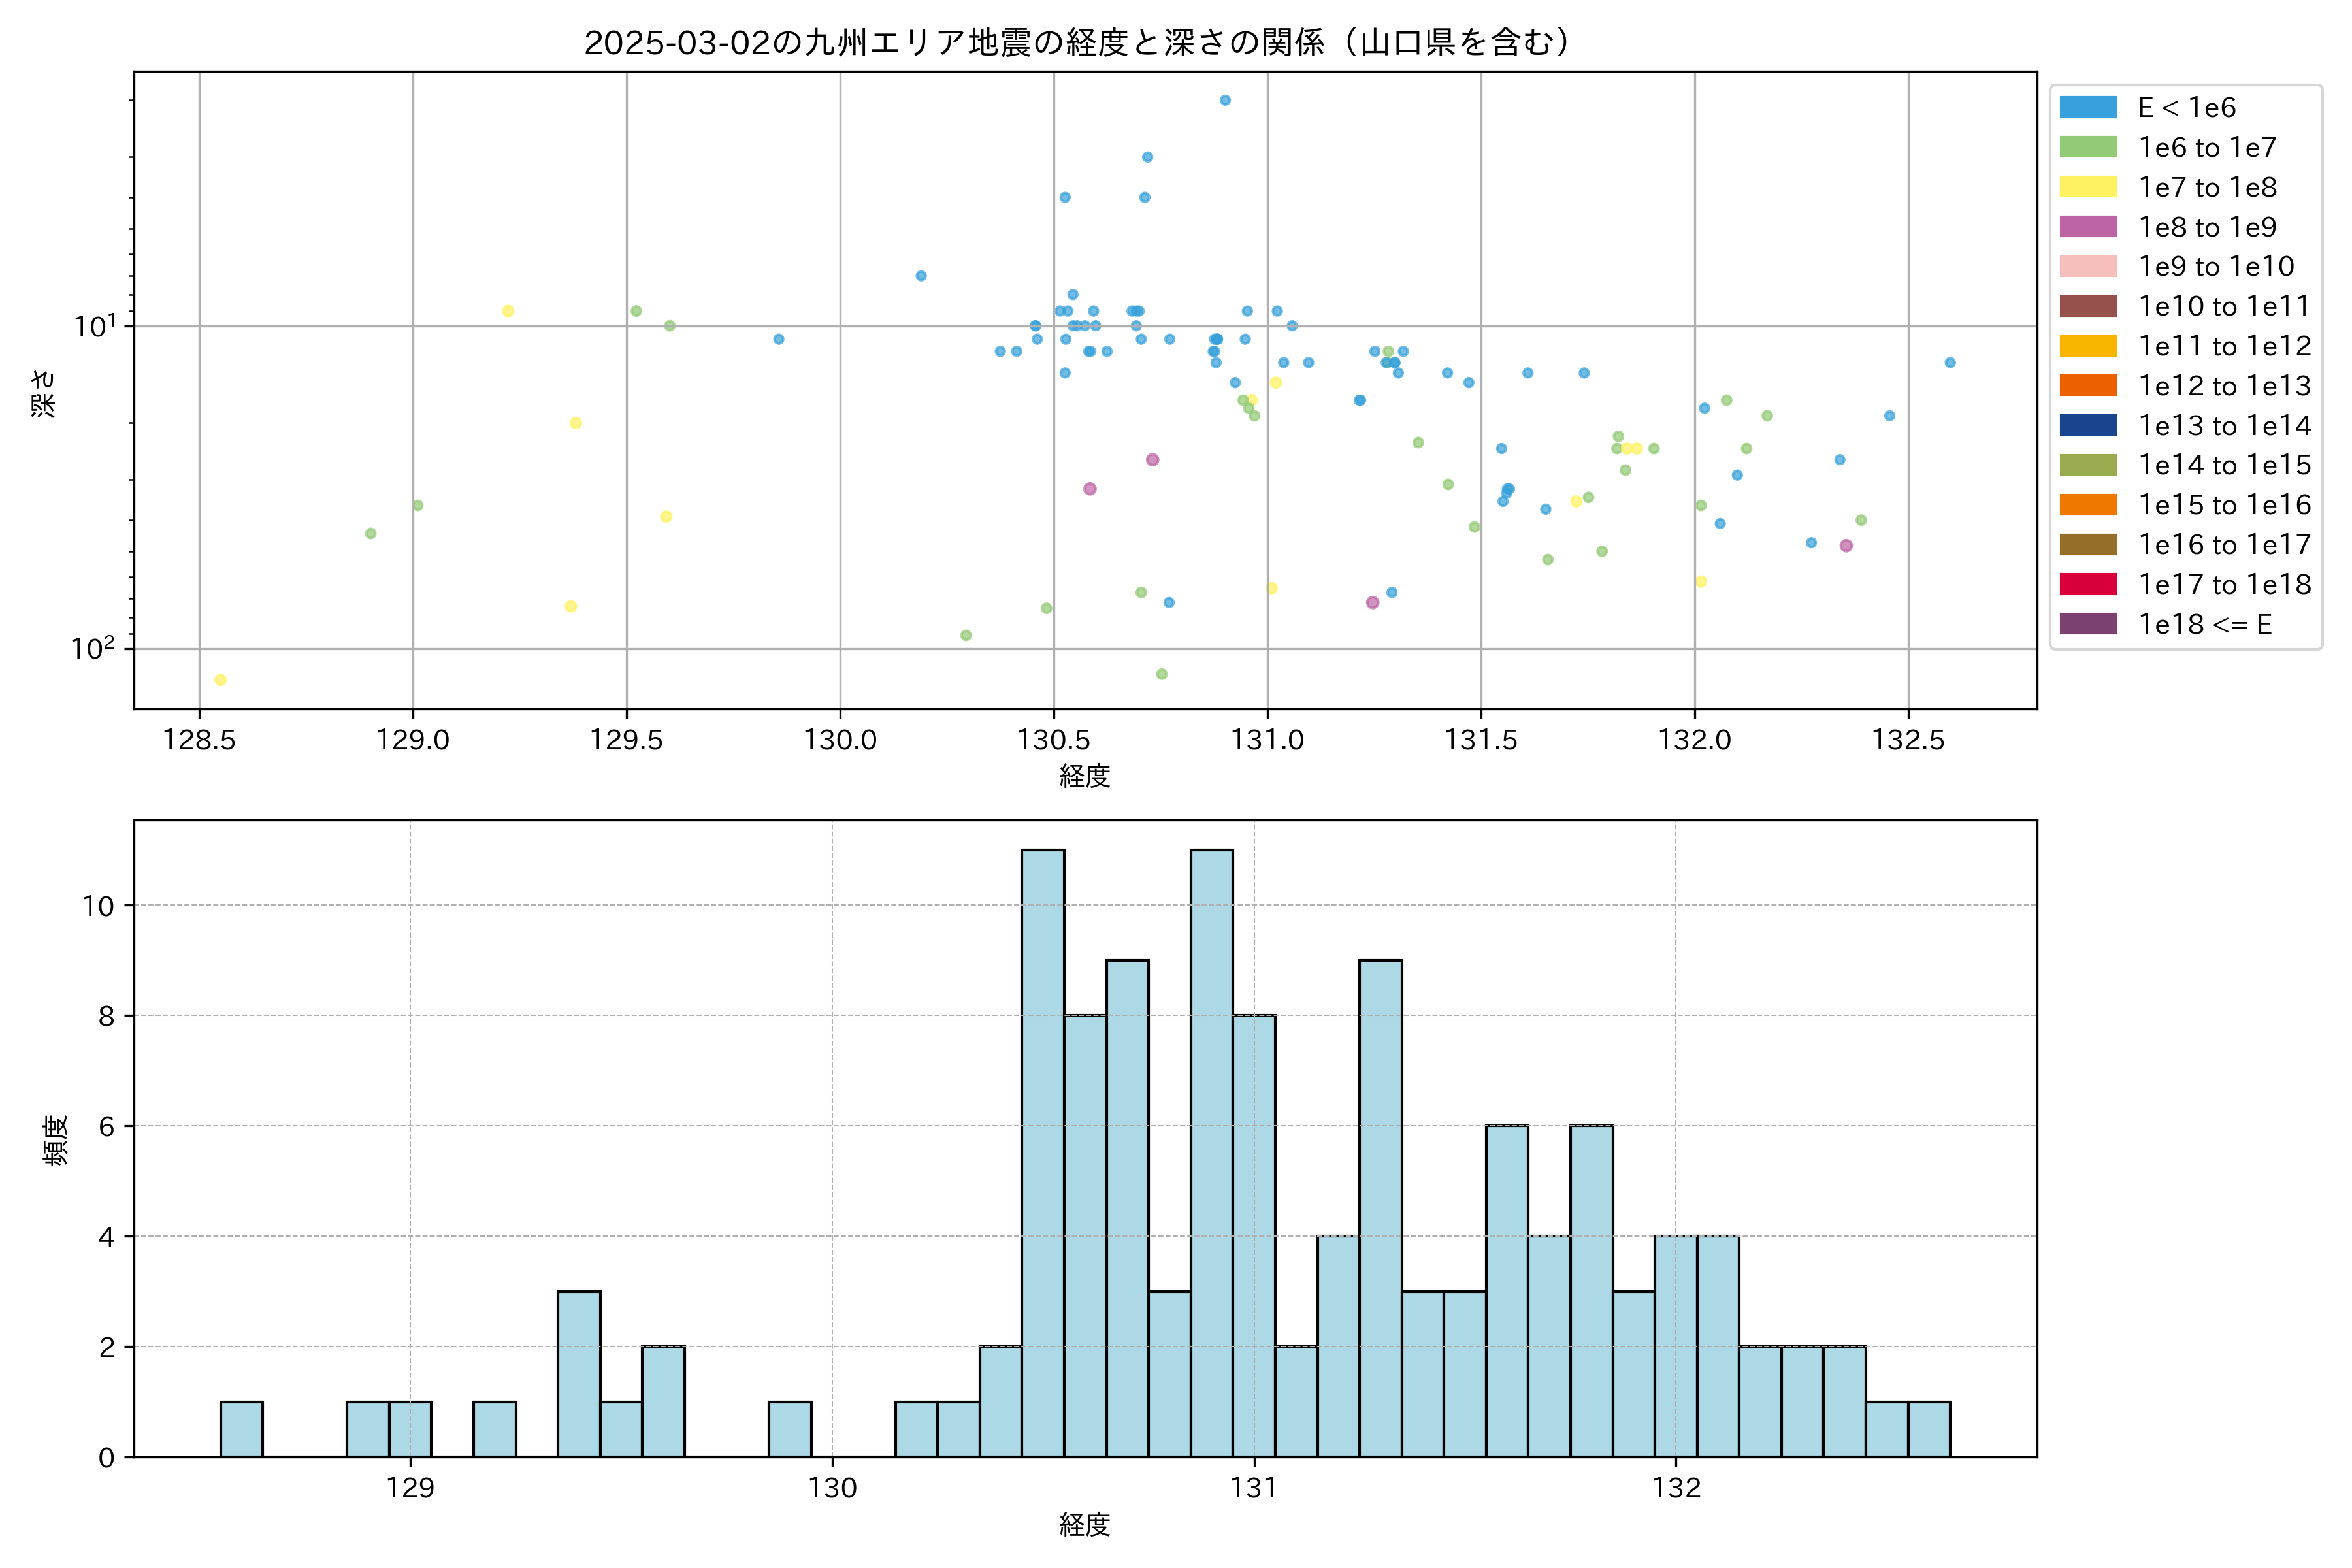This screenshot has width=2352, height=1568.
Task: Click the 経度 label under scatter plot
Action: point(1084,776)
